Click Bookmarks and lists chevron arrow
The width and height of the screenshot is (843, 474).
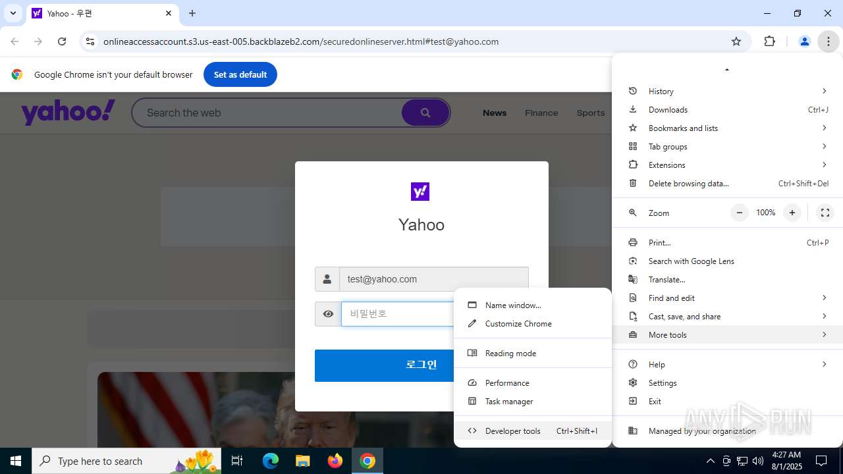point(824,128)
